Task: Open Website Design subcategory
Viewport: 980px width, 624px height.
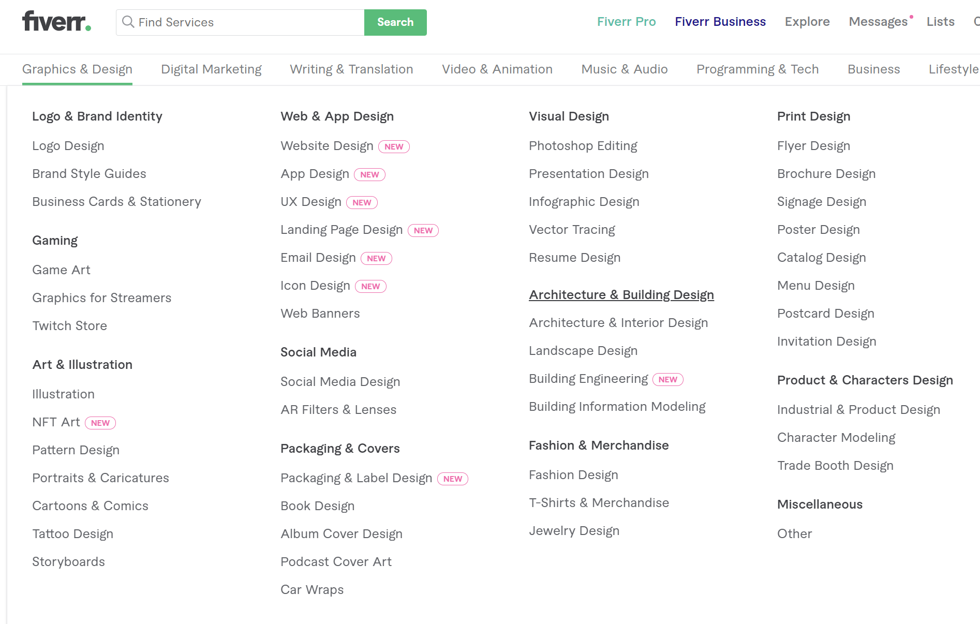Action: pyautogui.click(x=327, y=146)
